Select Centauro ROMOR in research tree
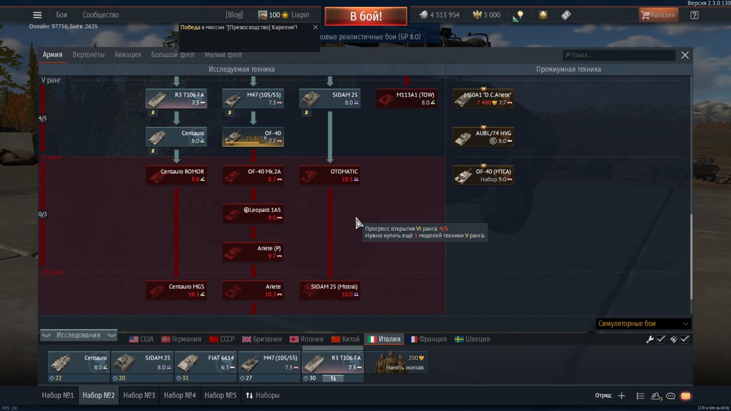 (176, 175)
